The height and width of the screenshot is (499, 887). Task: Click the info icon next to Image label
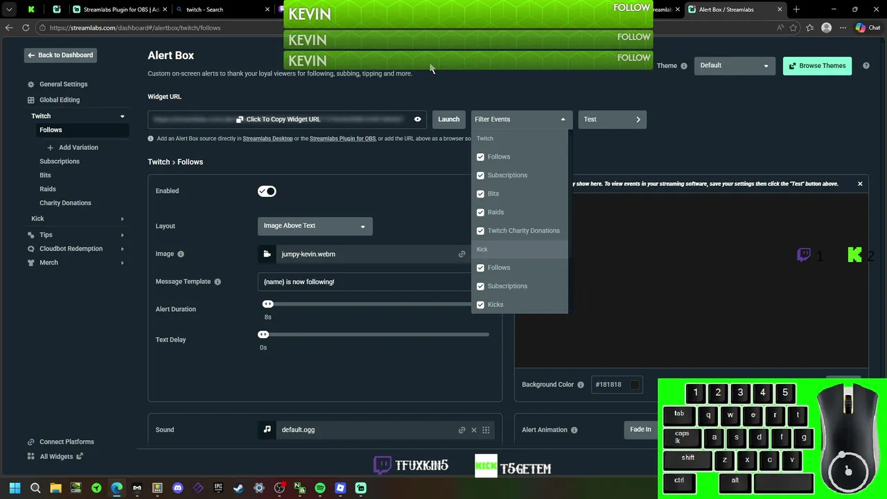point(181,254)
